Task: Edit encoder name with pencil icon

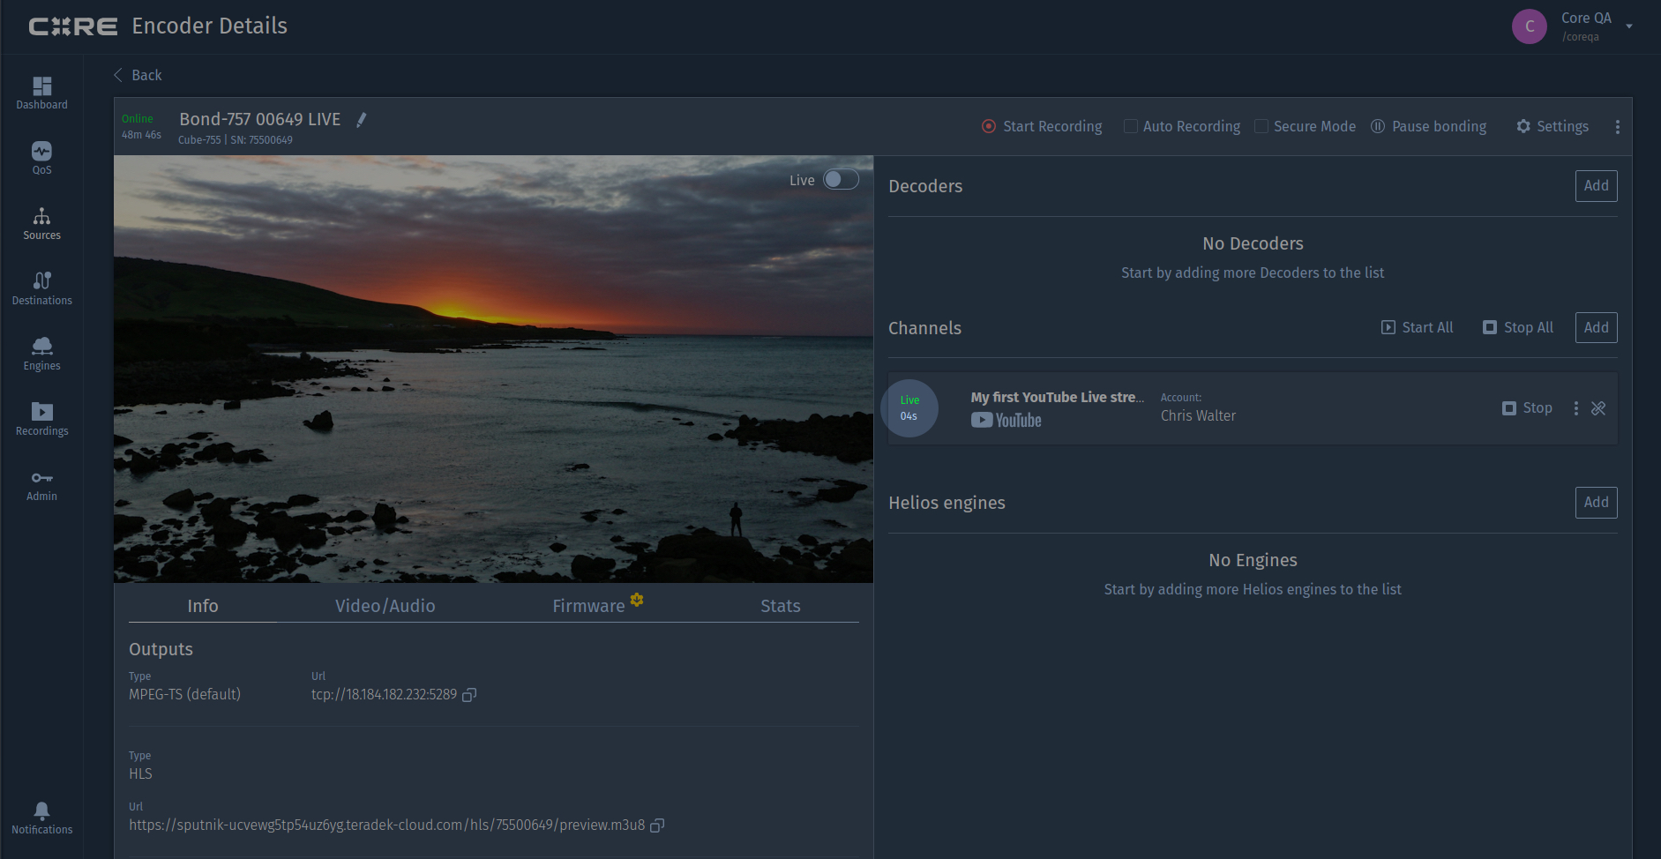Action: click(x=361, y=120)
